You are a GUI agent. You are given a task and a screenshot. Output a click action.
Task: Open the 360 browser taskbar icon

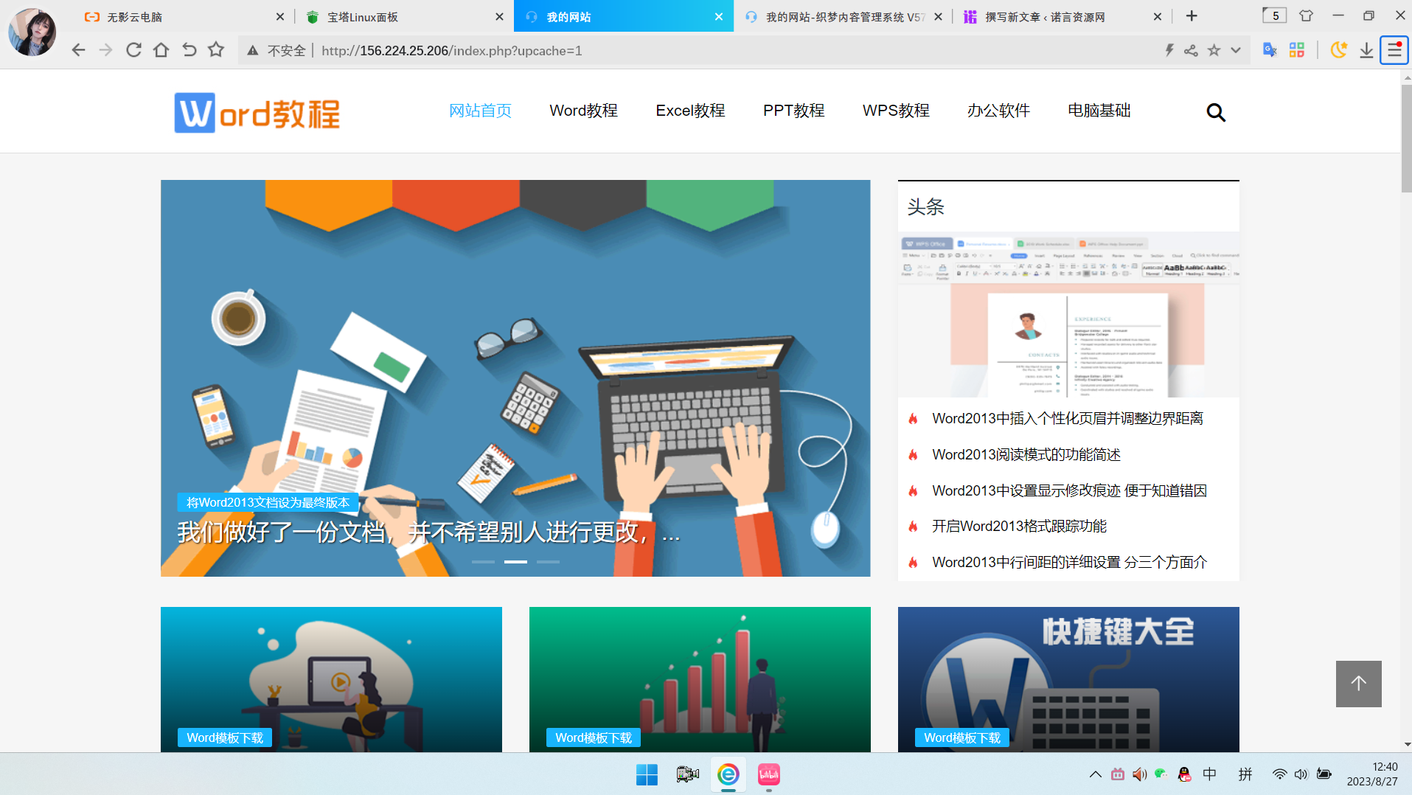click(x=728, y=774)
